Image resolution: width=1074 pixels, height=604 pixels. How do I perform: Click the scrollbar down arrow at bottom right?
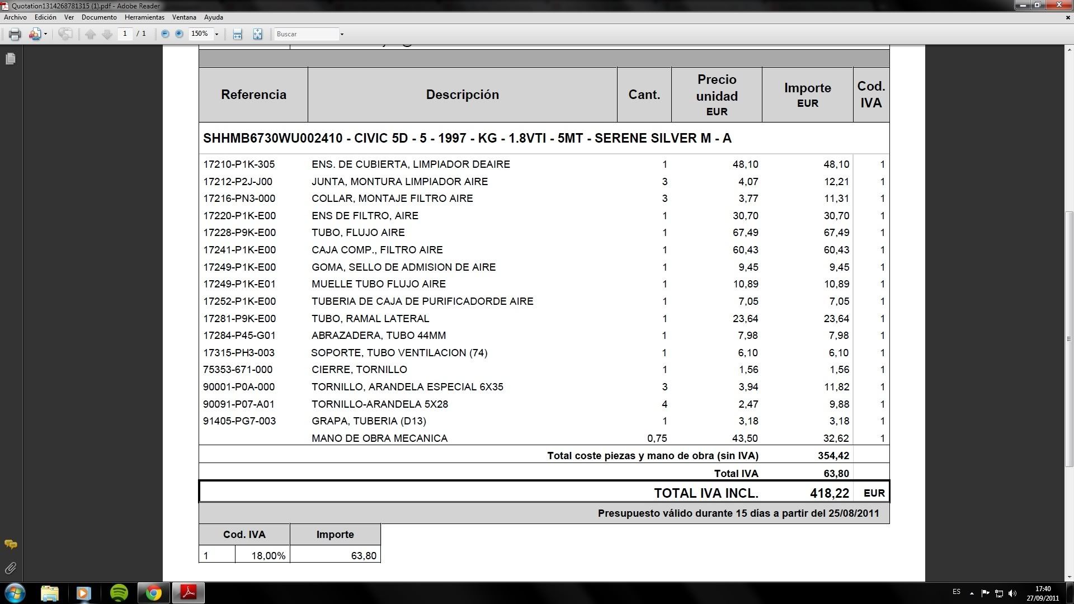pos(1069,577)
